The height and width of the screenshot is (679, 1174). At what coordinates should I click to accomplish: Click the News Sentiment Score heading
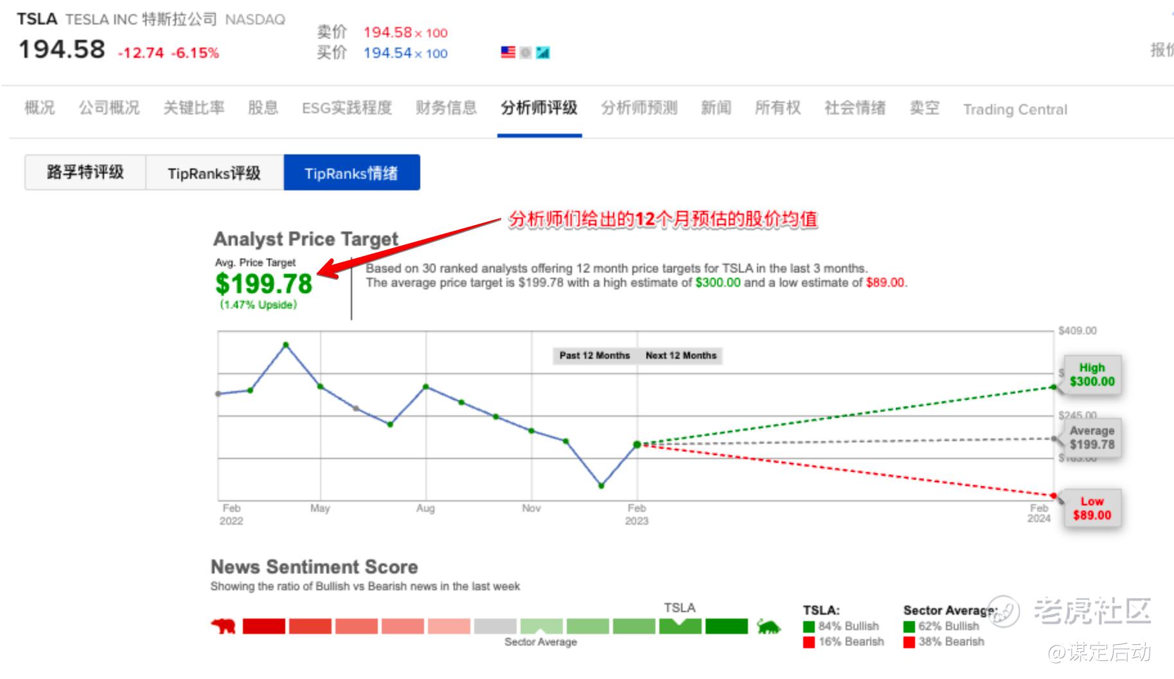click(x=314, y=567)
